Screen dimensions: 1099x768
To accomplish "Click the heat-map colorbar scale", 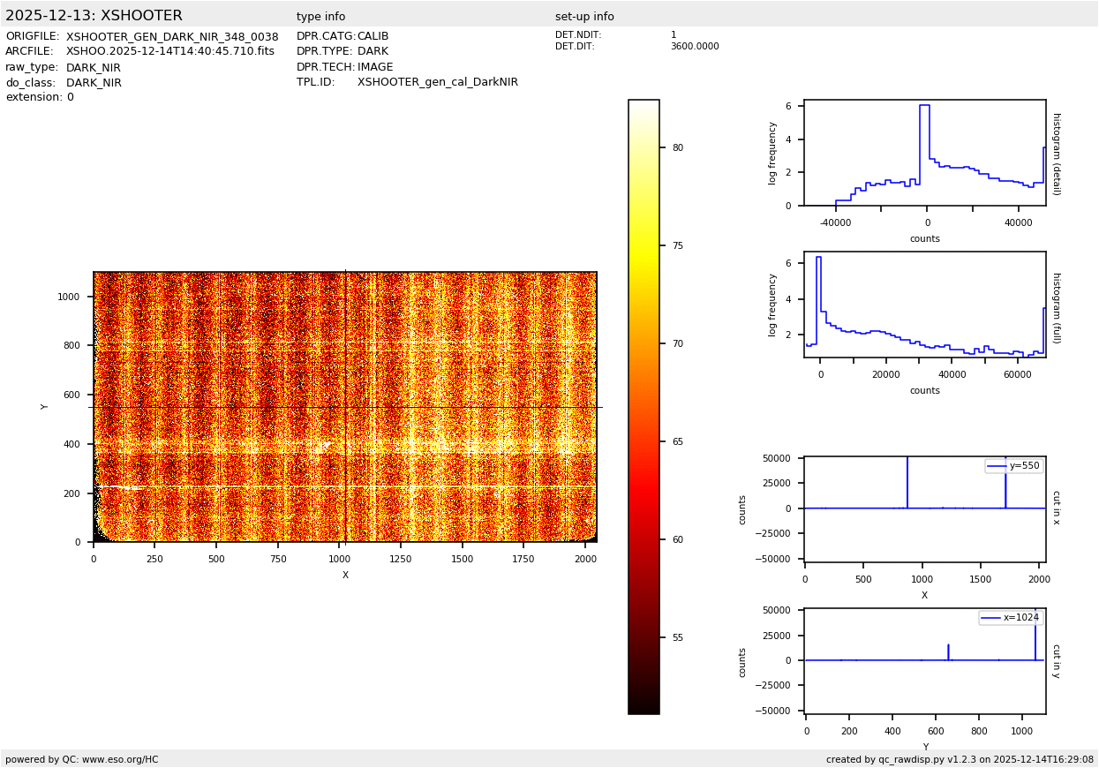I will tap(644, 407).
